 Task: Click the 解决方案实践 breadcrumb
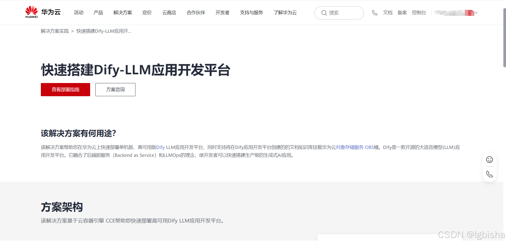(x=55, y=31)
